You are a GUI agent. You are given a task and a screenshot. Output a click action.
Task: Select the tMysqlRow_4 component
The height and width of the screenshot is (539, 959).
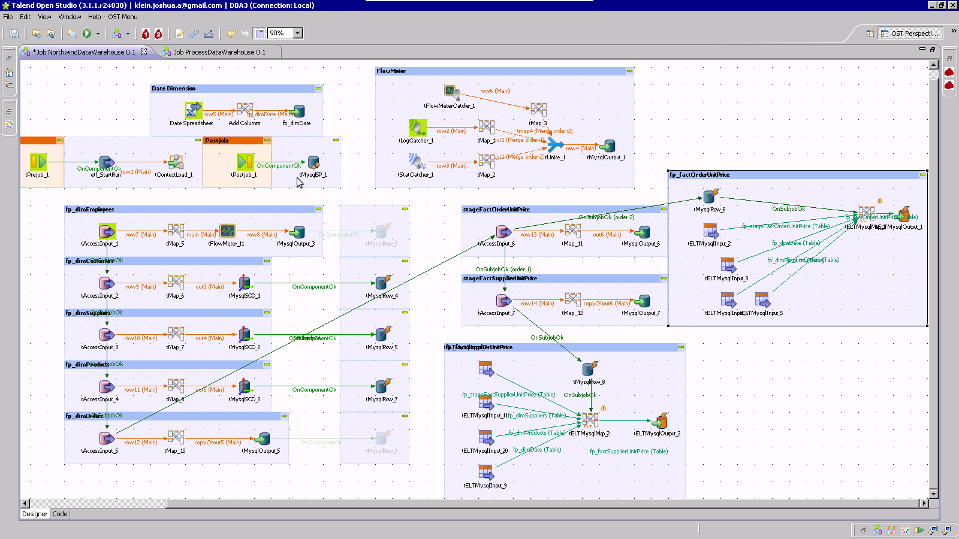383,283
